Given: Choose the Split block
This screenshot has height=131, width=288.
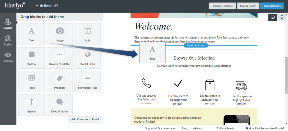Looking at the screenshot, I should coord(88,34).
